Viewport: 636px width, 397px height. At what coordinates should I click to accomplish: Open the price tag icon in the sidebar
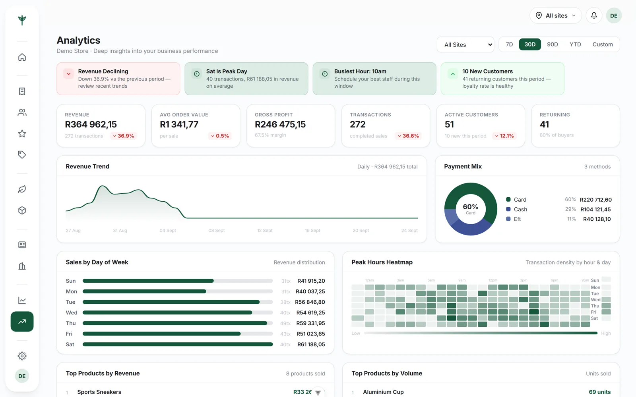[22, 155]
